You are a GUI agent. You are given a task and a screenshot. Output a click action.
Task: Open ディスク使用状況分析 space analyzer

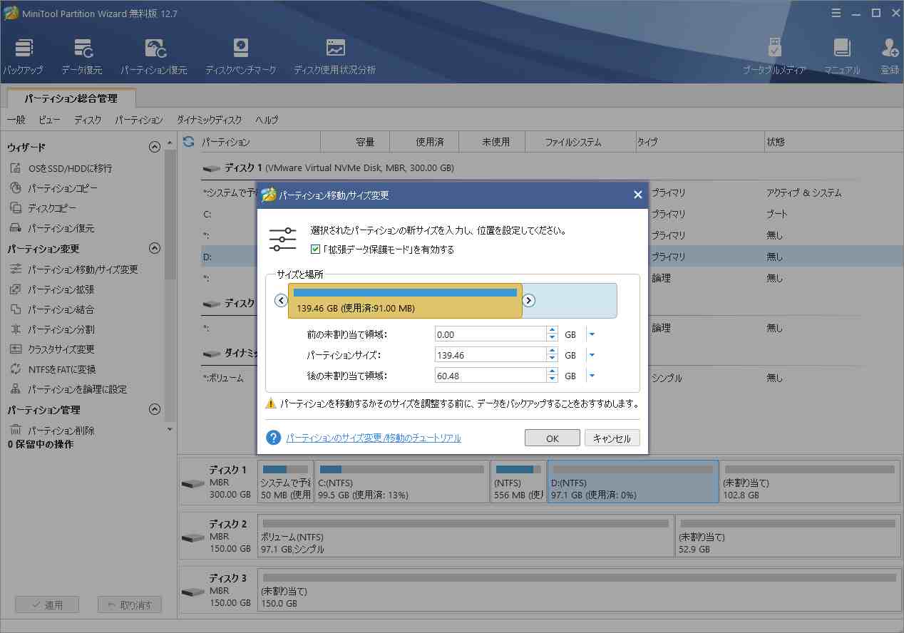coord(334,56)
